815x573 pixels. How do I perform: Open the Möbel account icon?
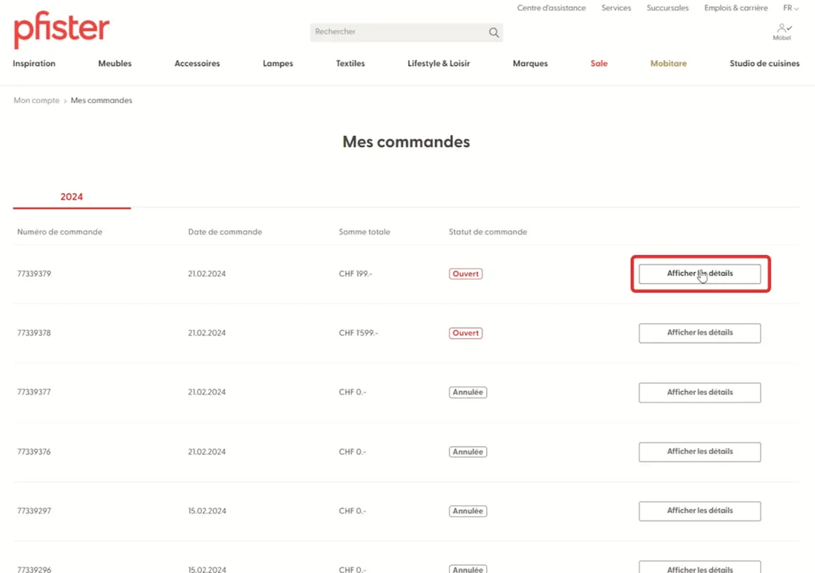pyautogui.click(x=782, y=31)
